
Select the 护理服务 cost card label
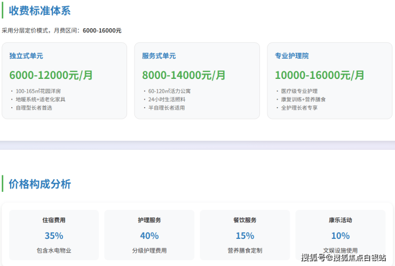tap(149, 220)
